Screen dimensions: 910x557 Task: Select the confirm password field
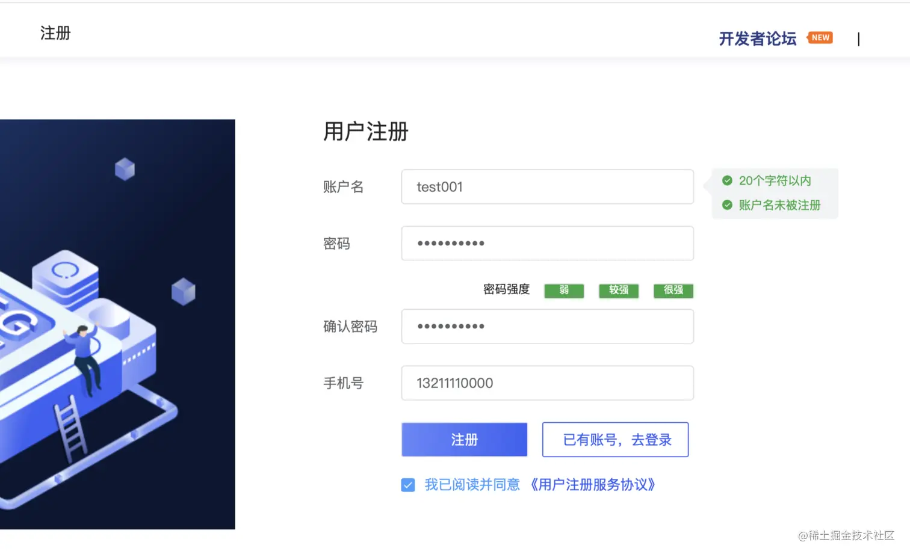point(547,326)
